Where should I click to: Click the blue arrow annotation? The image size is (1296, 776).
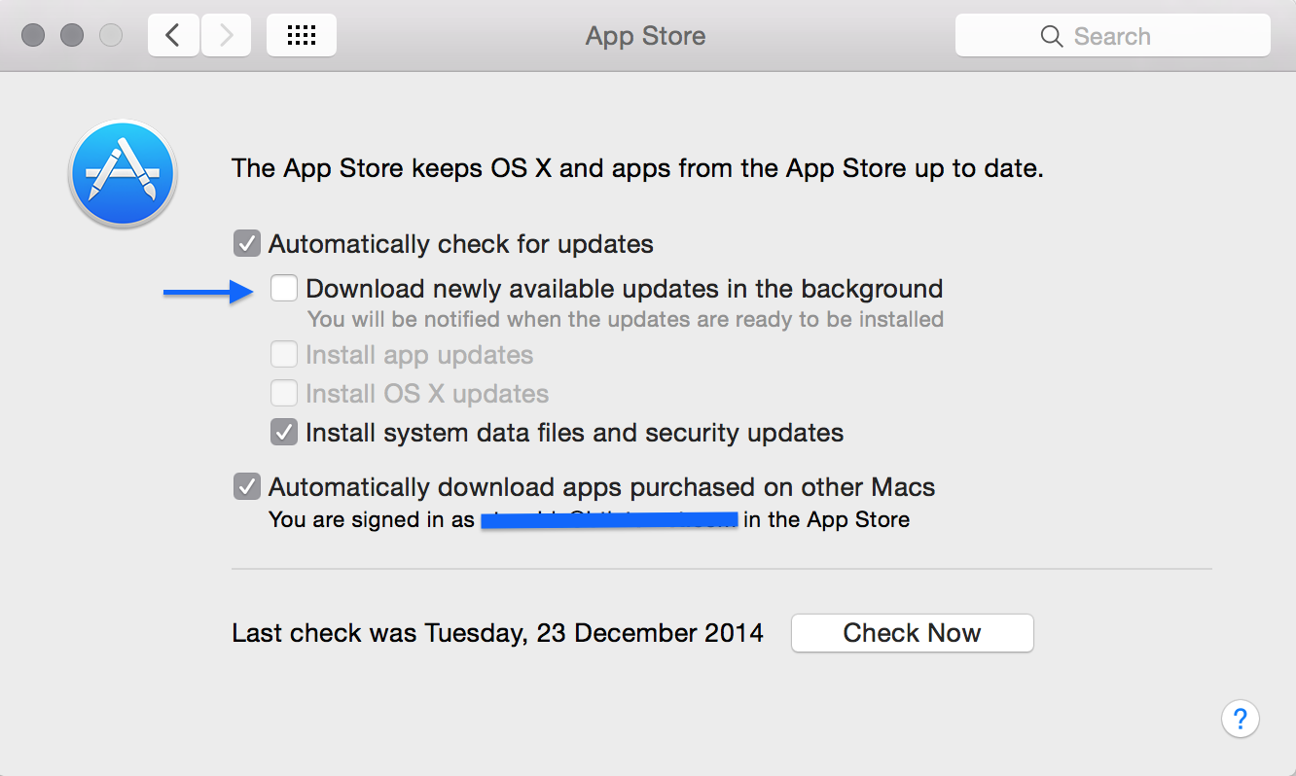[208, 290]
